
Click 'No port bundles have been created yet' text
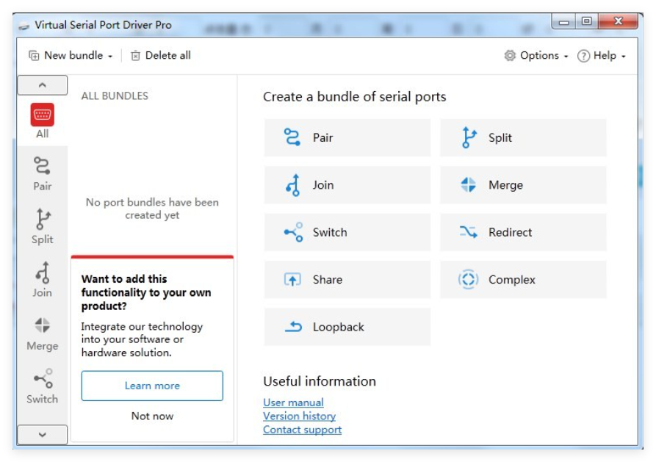point(152,209)
